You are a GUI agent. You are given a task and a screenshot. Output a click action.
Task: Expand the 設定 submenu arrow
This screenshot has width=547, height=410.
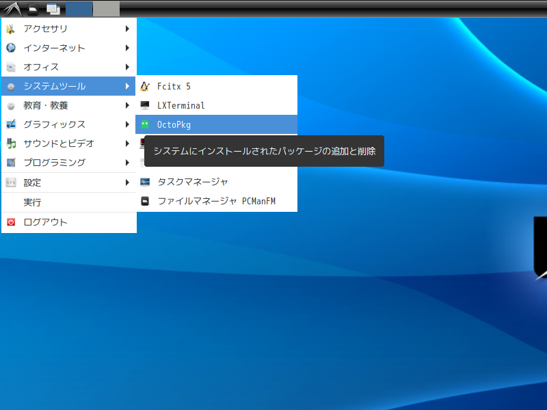[127, 182]
